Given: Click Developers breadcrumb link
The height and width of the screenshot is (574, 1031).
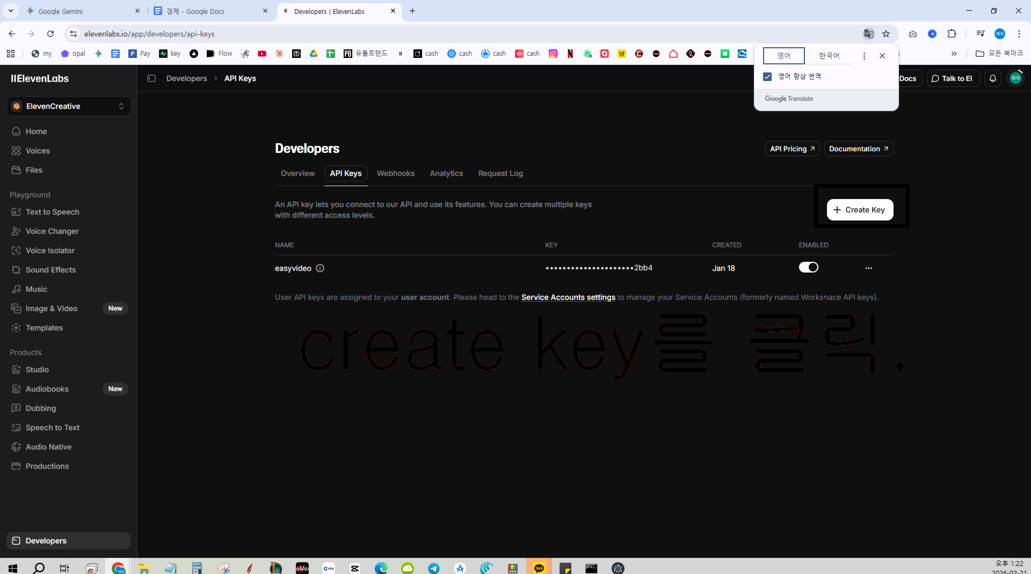Looking at the screenshot, I should point(186,78).
